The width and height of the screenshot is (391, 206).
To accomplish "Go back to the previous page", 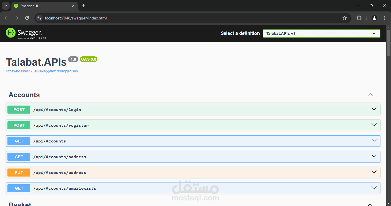I will pyautogui.click(x=6, y=18).
